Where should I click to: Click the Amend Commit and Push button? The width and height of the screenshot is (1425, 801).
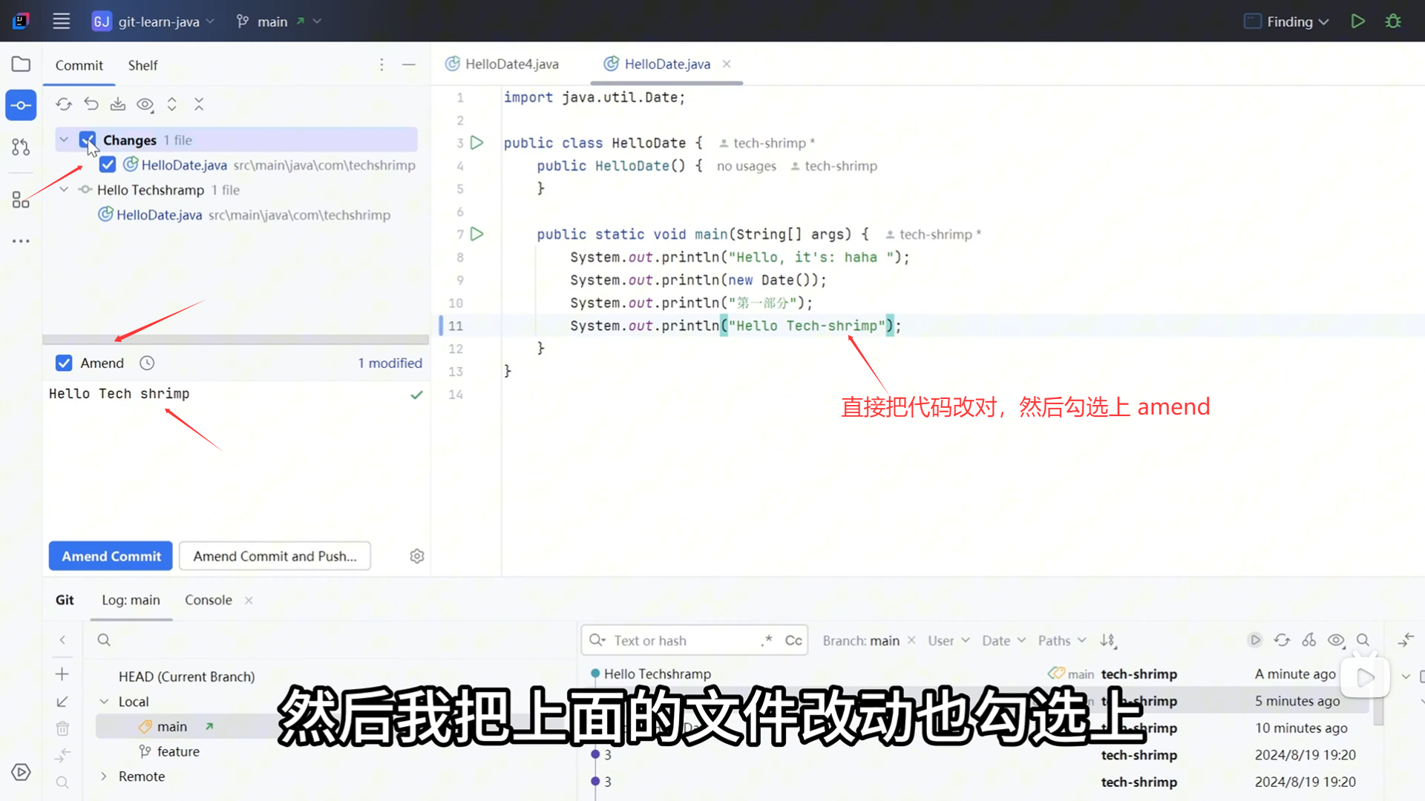pos(275,556)
